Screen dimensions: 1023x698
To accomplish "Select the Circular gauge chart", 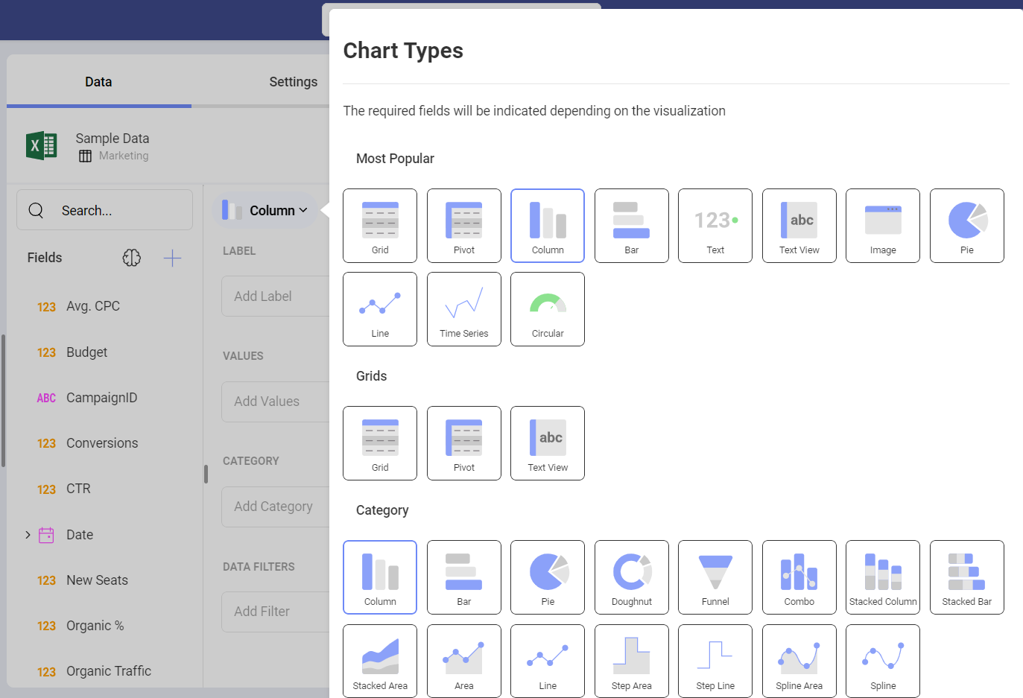I will coord(548,309).
